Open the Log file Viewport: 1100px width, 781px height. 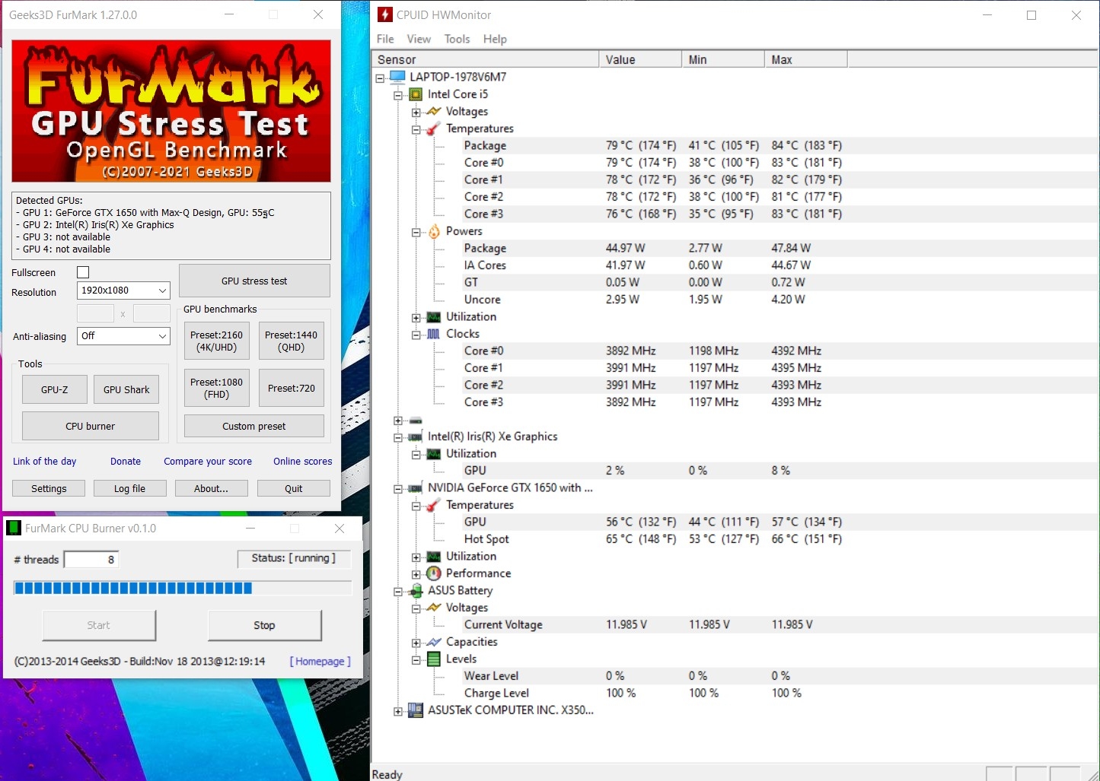pyautogui.click(x=129, y=488)
